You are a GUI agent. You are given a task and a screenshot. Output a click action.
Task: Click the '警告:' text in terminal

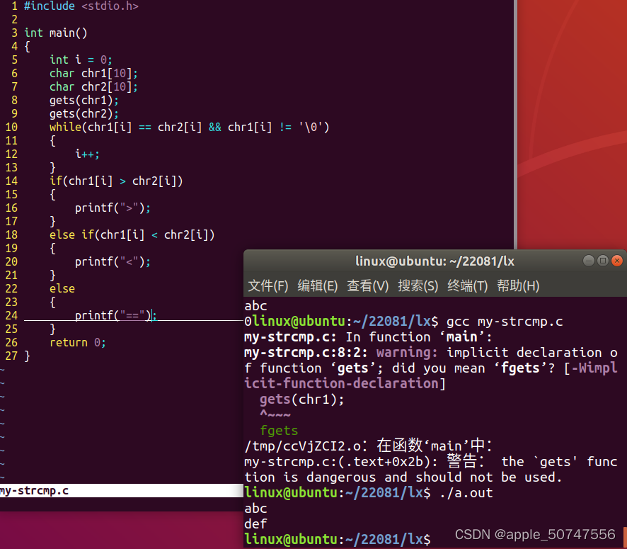point(466,461)
